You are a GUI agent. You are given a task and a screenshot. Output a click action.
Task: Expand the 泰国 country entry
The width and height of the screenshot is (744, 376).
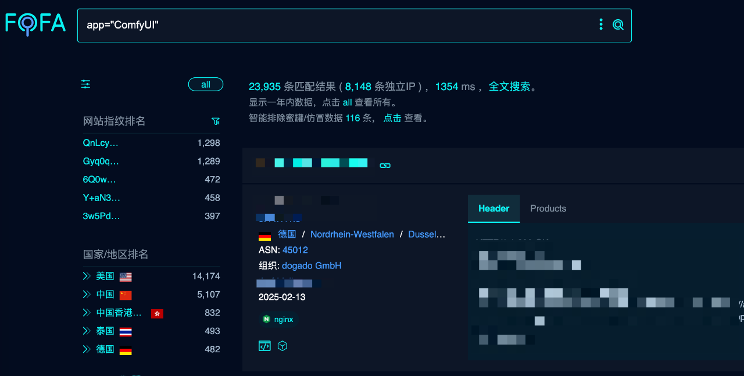pos(87,331)
